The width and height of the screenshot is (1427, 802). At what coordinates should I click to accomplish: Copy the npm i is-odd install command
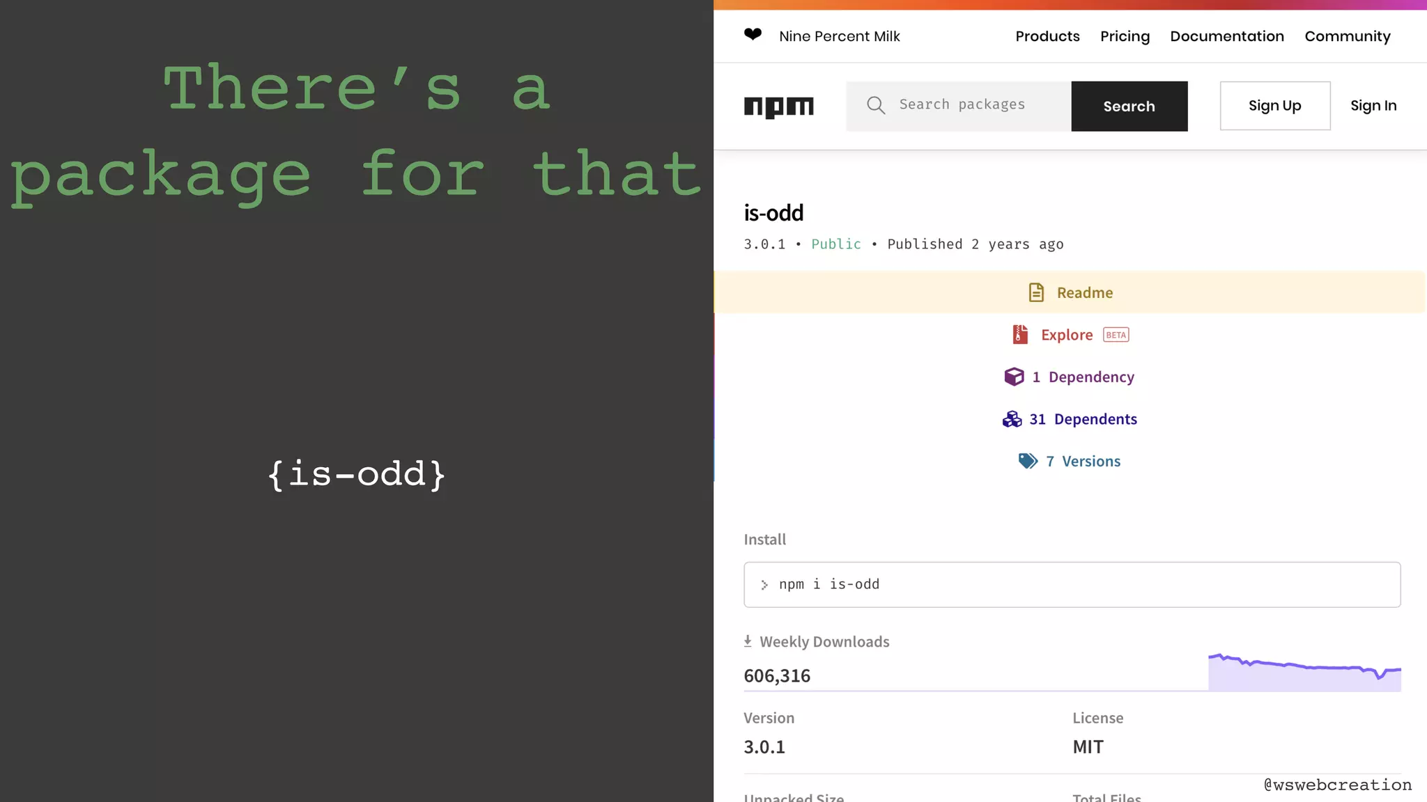click(x=1072, y=585)
